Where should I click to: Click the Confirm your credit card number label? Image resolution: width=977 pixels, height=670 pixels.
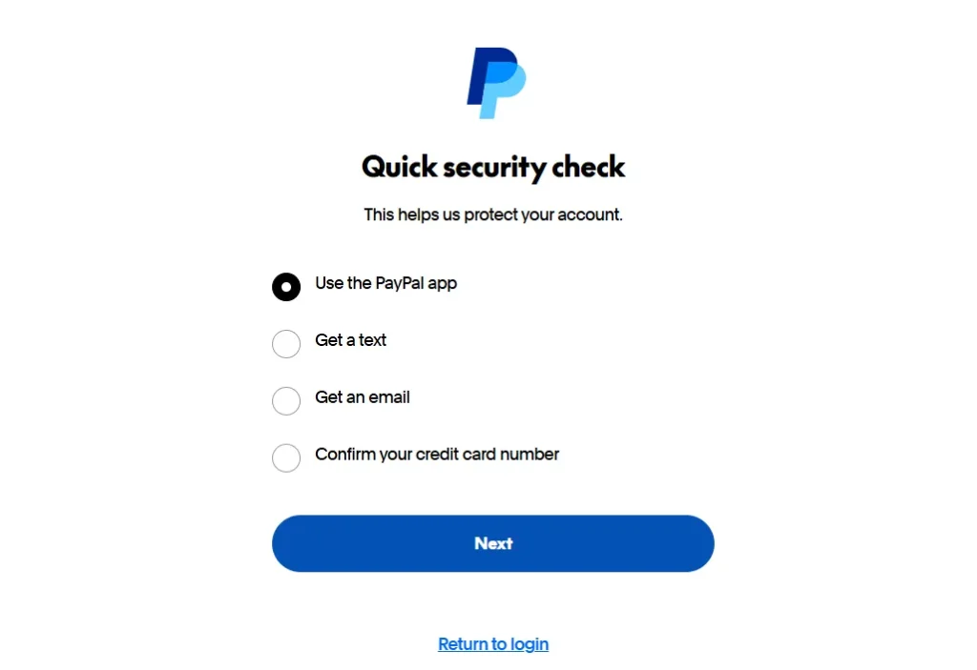pyautogui.click(x=436, y=455)
